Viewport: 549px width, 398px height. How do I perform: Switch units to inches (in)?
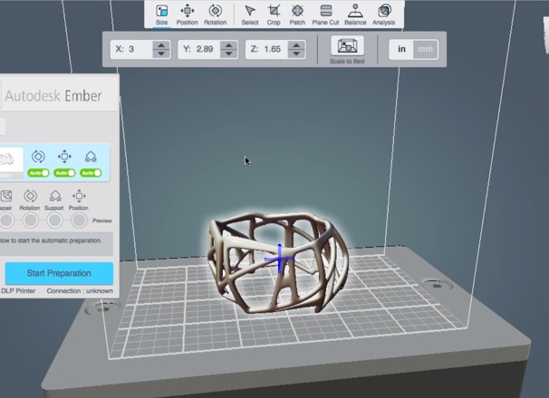coord(401,50)
